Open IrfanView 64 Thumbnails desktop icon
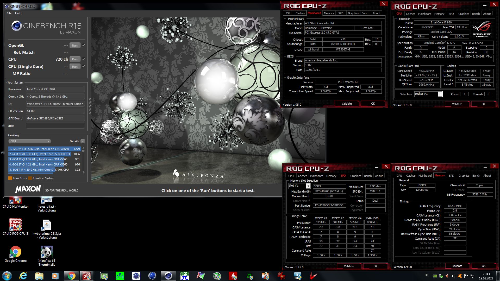This screenshot has width=500, height=281. 47,256
